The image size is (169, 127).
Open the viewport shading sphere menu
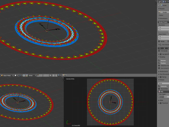(x=16, y=75)
